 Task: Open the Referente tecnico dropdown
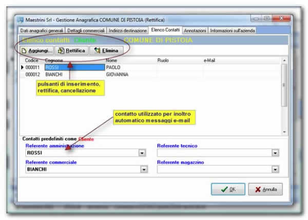275,153
